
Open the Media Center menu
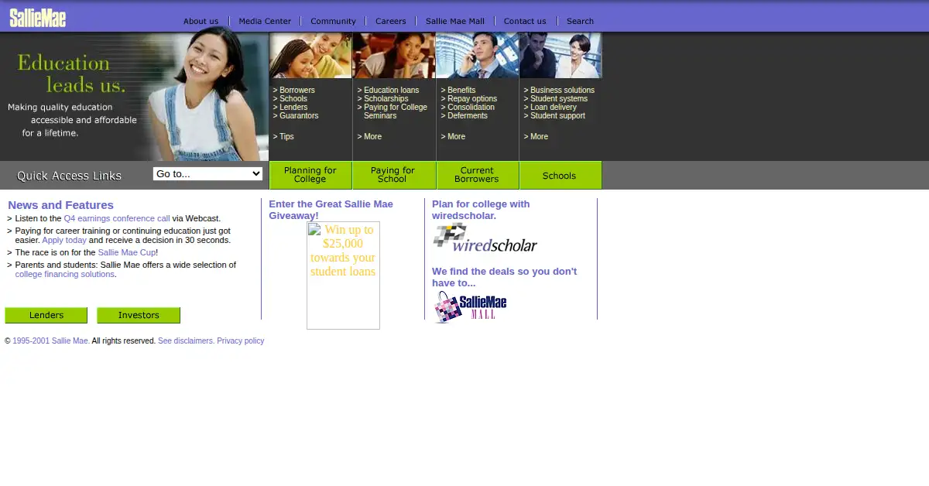tap(265, 22)
